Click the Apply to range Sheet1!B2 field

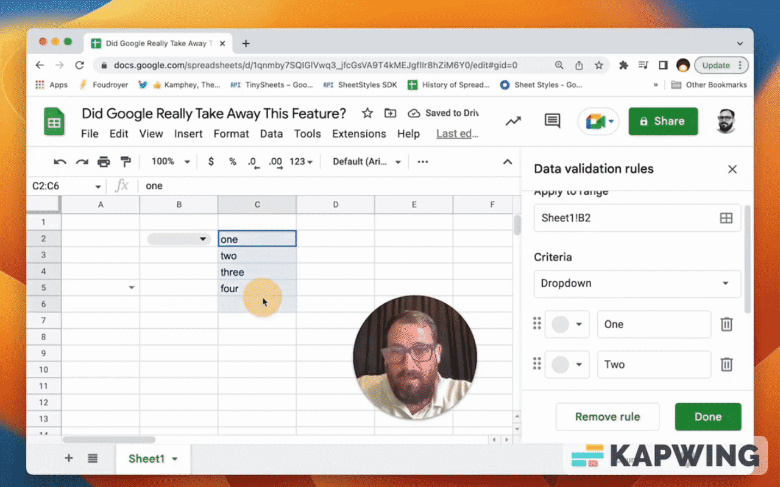click(x=637, y=218)
